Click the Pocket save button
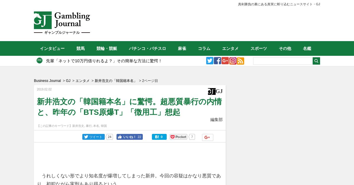Viewport: 354px width, 185px height. [178, 137]
